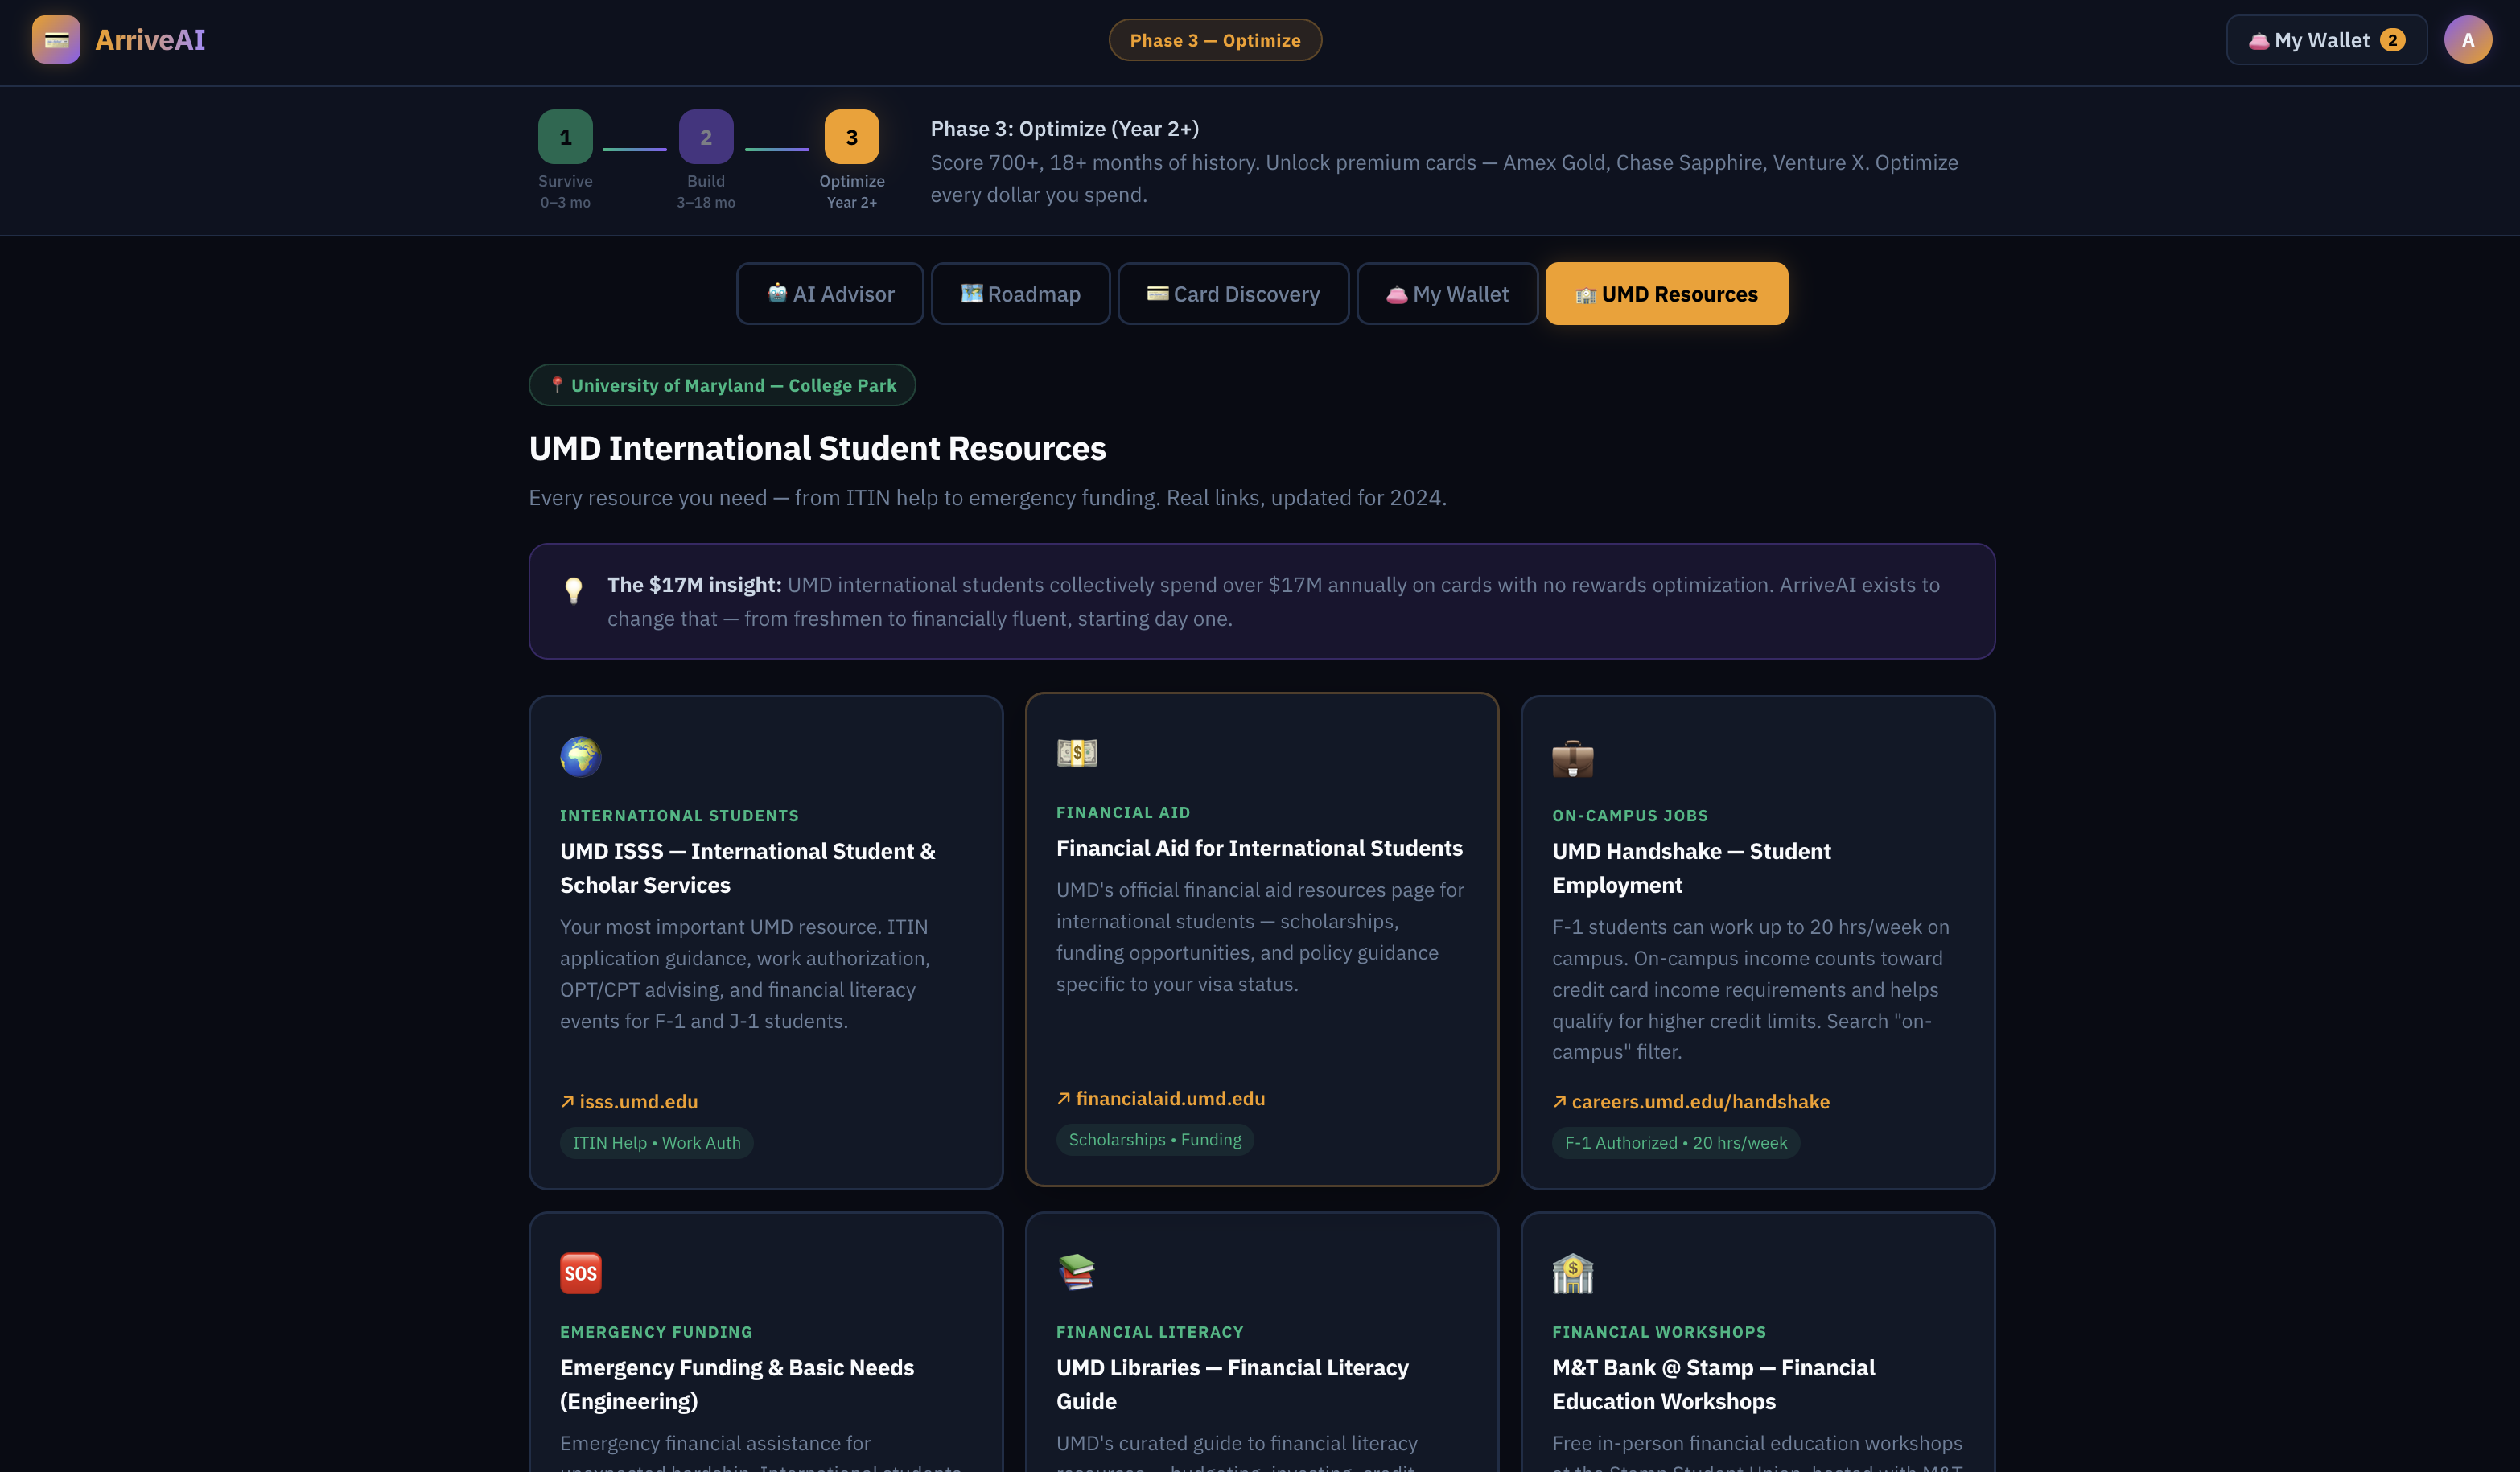Select the Survive phase step 1
Image resolution: width=2520 pixels, height=1472 pixels.
point(565,137)
